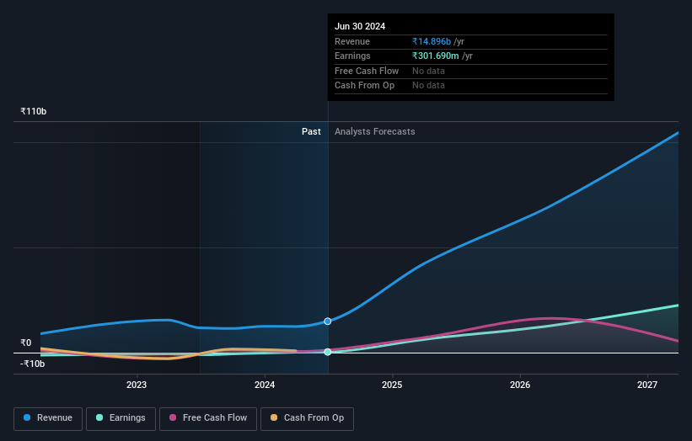Click the Jun 30 2024 tooltip date

click(x=360, y=26)
